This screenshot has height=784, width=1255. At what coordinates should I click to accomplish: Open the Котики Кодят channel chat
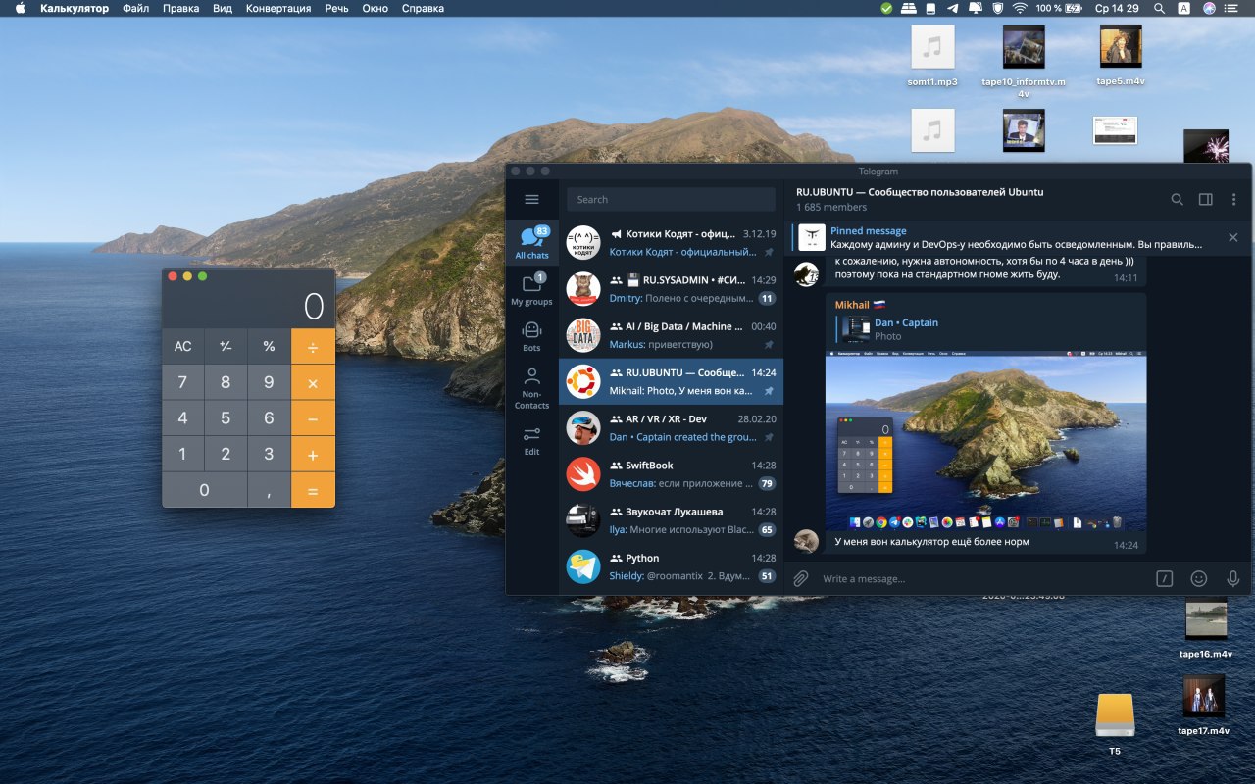pos(672,243)
